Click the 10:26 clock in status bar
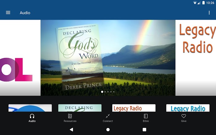Screen dimensions: 216x135 [210, 3]
